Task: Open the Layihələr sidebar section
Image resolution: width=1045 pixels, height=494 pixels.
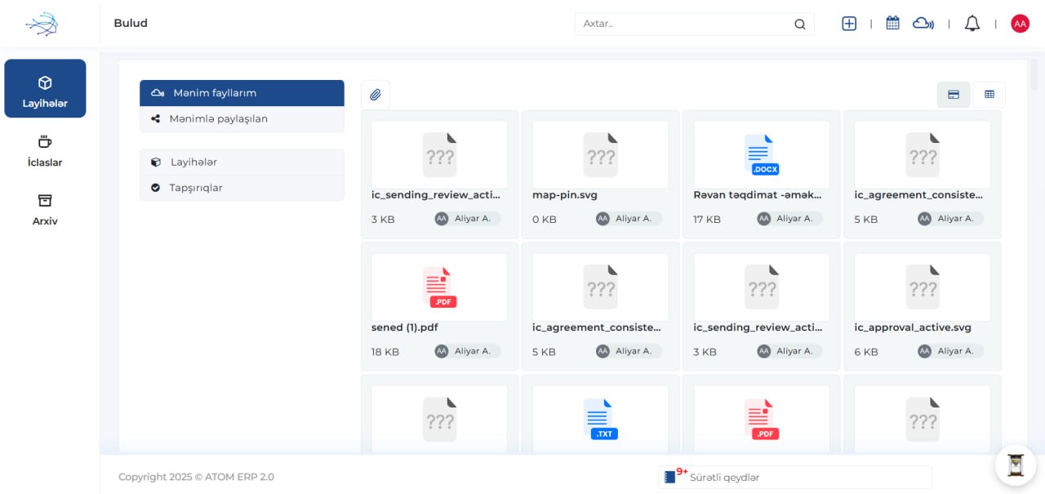Action: click(45, 89)
